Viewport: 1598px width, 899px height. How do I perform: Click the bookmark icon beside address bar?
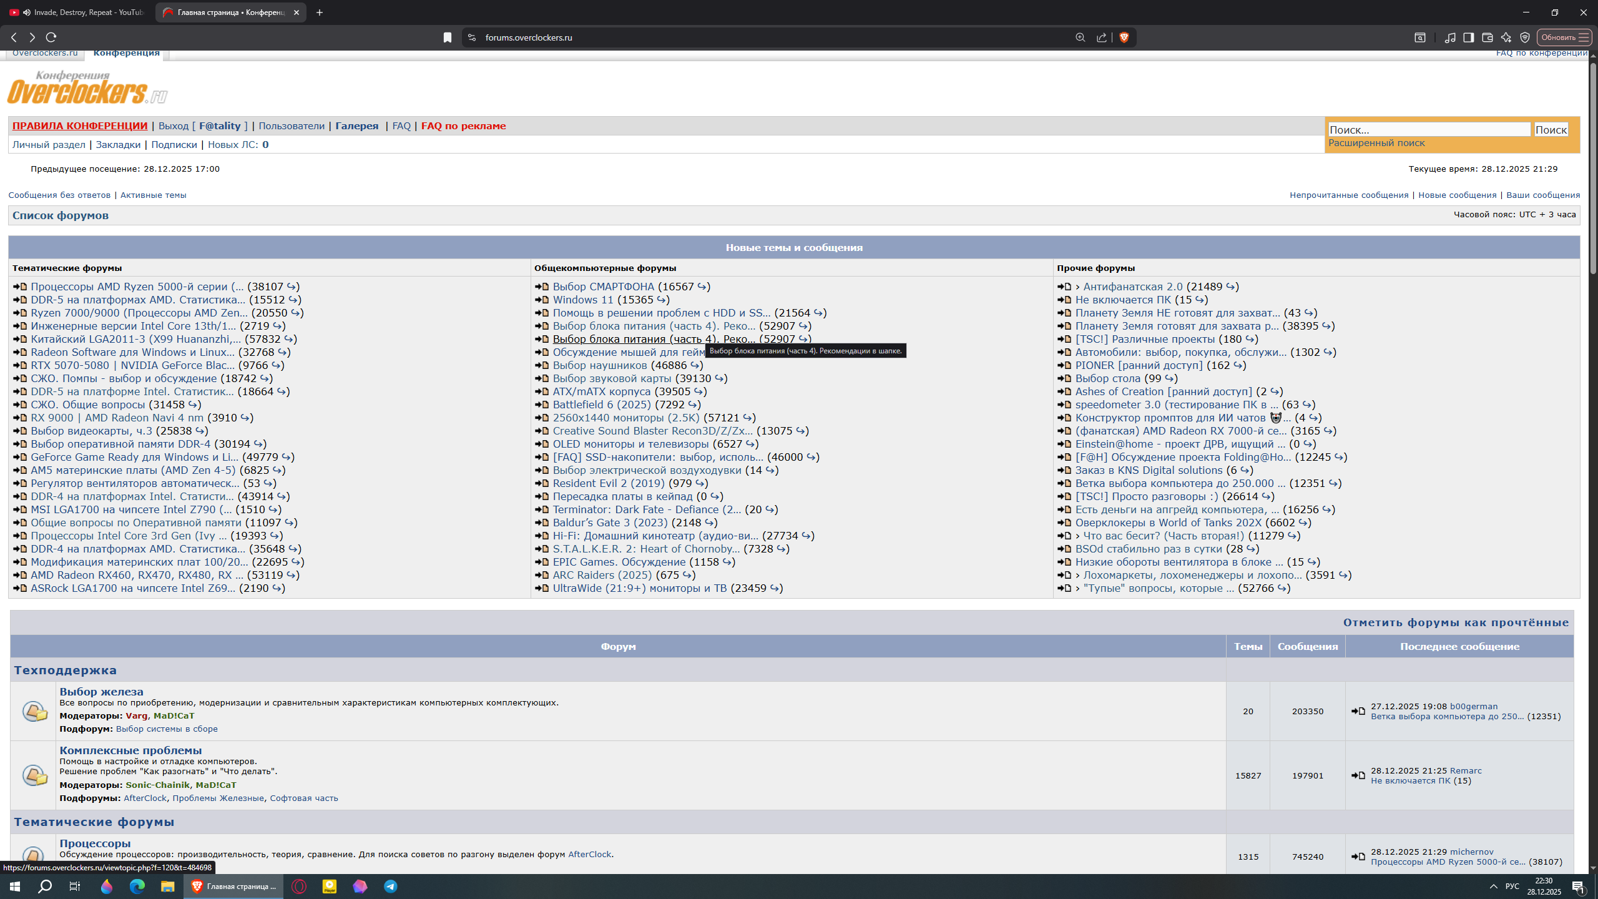pyautogui.click(x=448, y=37)
